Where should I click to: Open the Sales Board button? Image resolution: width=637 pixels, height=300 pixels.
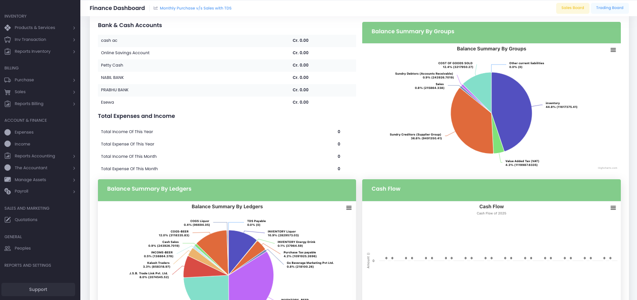point(572,8)
